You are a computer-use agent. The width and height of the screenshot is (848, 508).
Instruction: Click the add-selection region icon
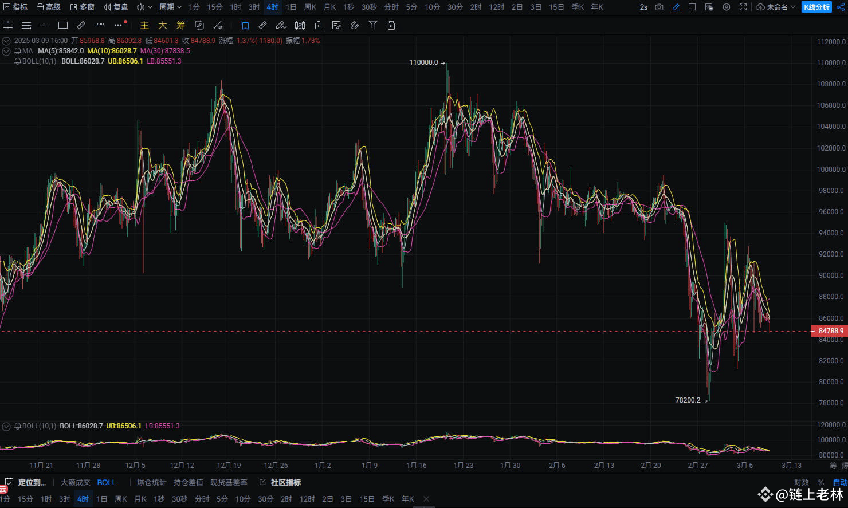click(x=692, y=7)
